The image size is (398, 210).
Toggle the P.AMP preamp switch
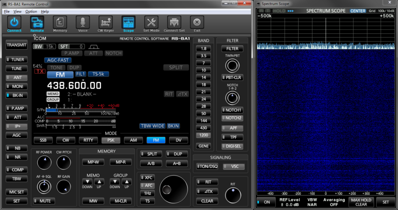[17, 108]
